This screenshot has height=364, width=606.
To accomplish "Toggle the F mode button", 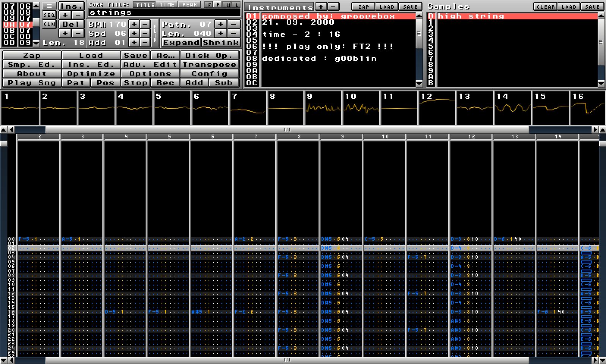I will 209,5.
